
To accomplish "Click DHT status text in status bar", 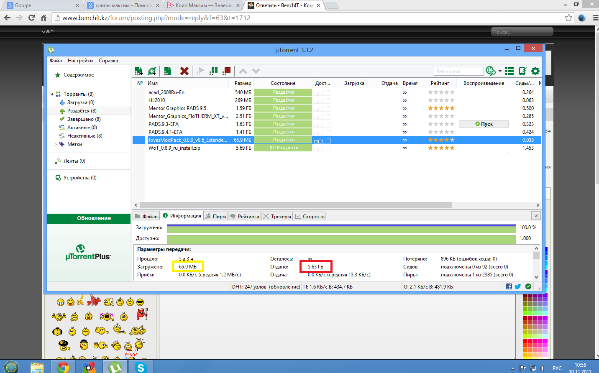I will pyautogui.click(x=266, y=287).
